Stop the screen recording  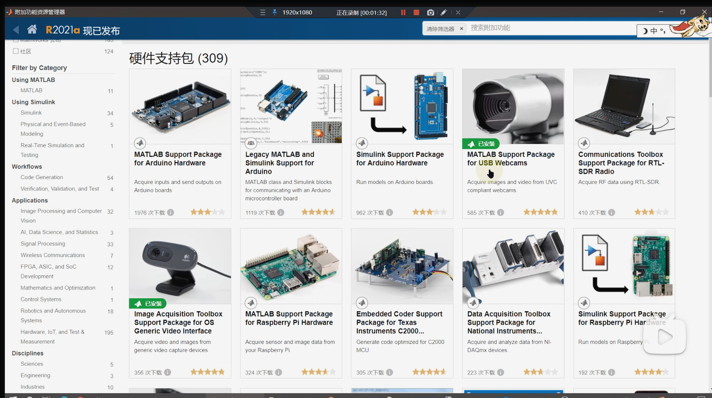pyautogui.click(x=416, y=12)
